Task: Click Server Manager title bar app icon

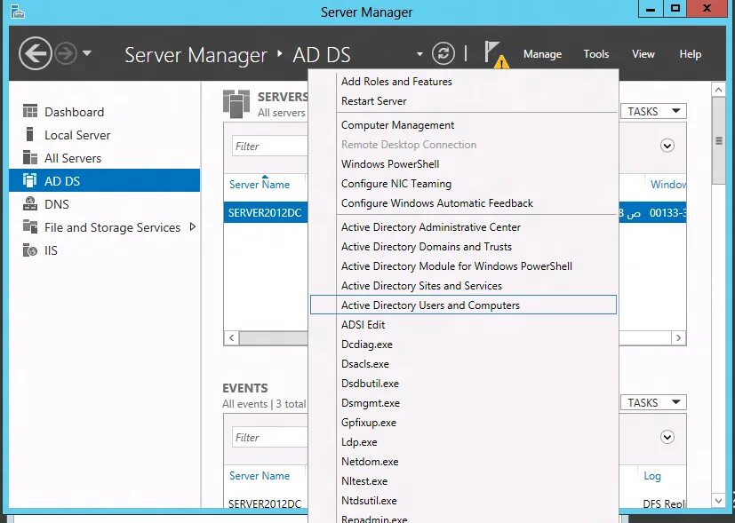Action: click(18, 12)
